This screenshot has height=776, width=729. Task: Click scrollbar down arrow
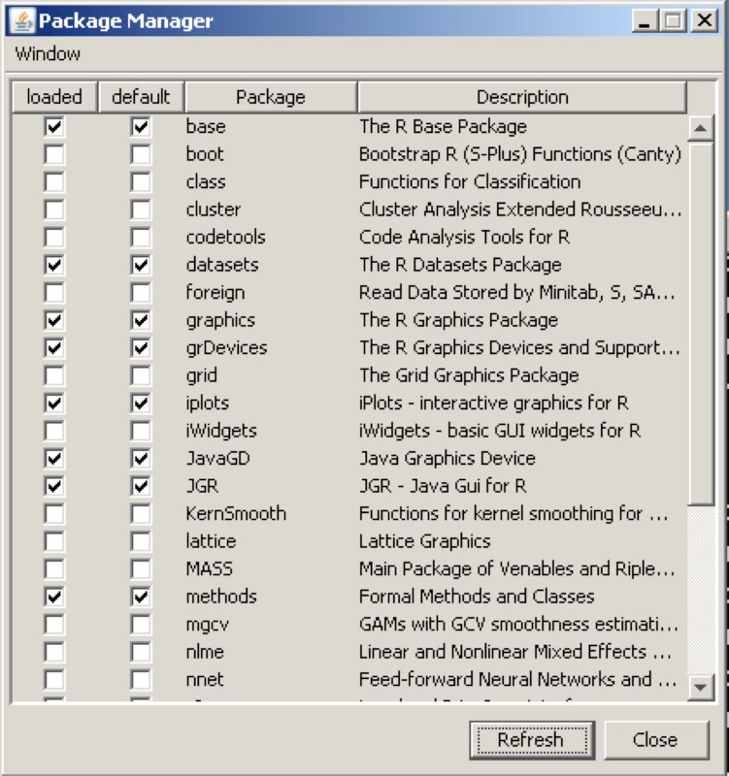pyautogui.click(x=700, y=688)
